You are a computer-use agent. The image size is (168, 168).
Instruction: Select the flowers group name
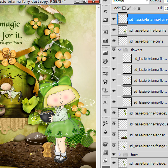point(137,50)
